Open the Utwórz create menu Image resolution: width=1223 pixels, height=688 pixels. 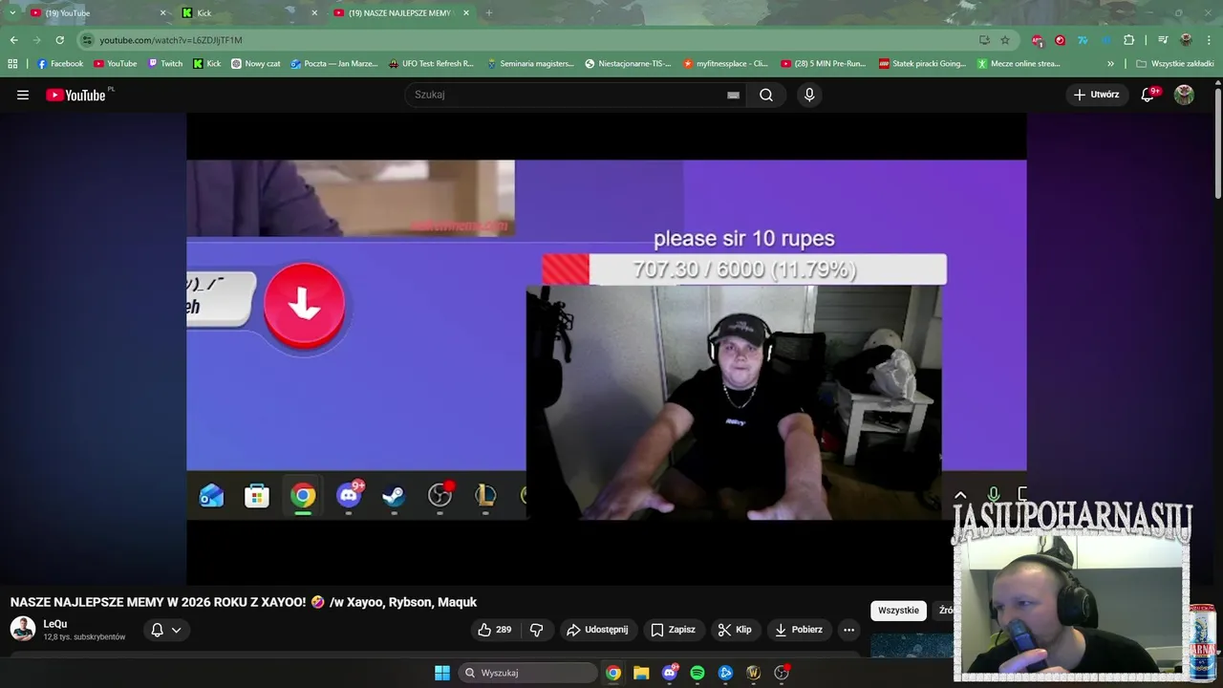click(x=1096, y=95)
